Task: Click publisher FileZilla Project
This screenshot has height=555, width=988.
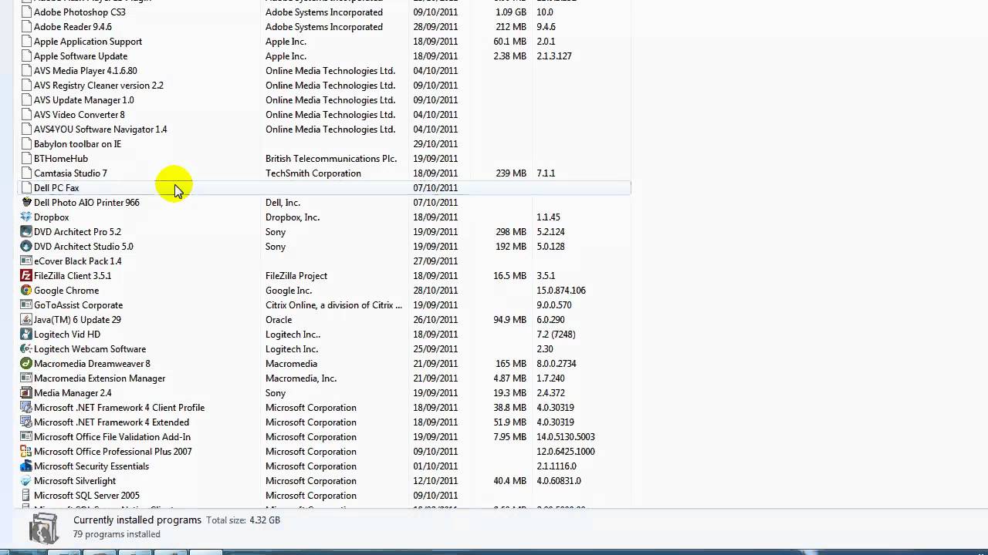Action: (x=296, y=276)
